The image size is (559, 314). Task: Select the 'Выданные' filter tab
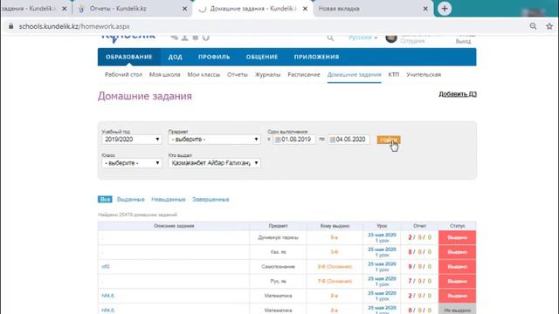[130, 200]
